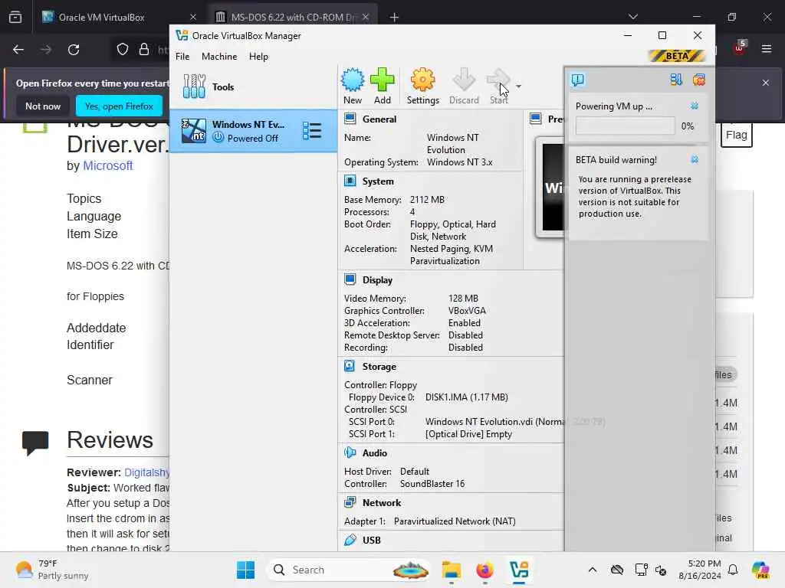Click Not now in Firefox prompt
Viewport: 785px width, 588px height.
[x=43, y=106]
